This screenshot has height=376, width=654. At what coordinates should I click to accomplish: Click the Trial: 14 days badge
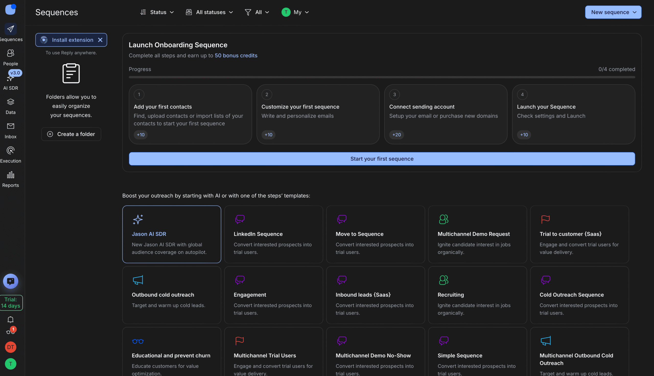(x=11, y=303)
